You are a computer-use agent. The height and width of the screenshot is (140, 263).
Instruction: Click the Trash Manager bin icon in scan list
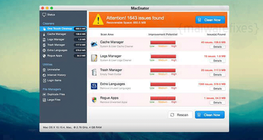94,72
